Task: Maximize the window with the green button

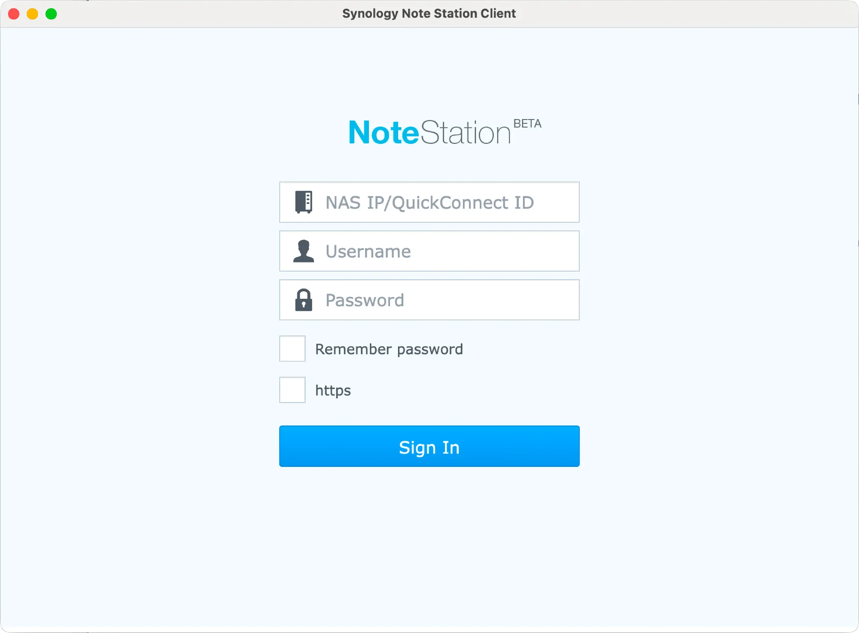Action: tap(51, 14)
